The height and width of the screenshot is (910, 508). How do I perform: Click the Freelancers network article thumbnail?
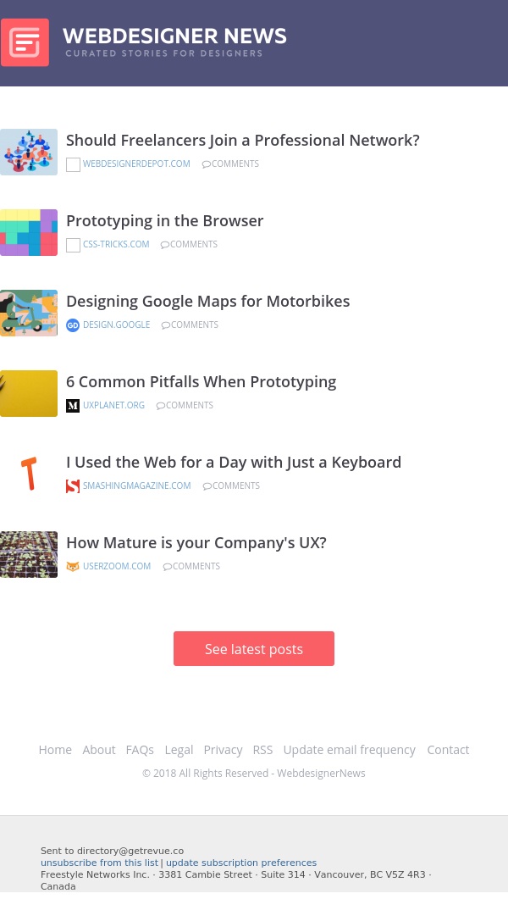pos(29,153)
